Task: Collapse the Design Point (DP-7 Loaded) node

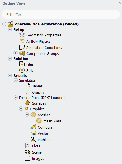Action: pyautogui.click(x=15, y=98)
